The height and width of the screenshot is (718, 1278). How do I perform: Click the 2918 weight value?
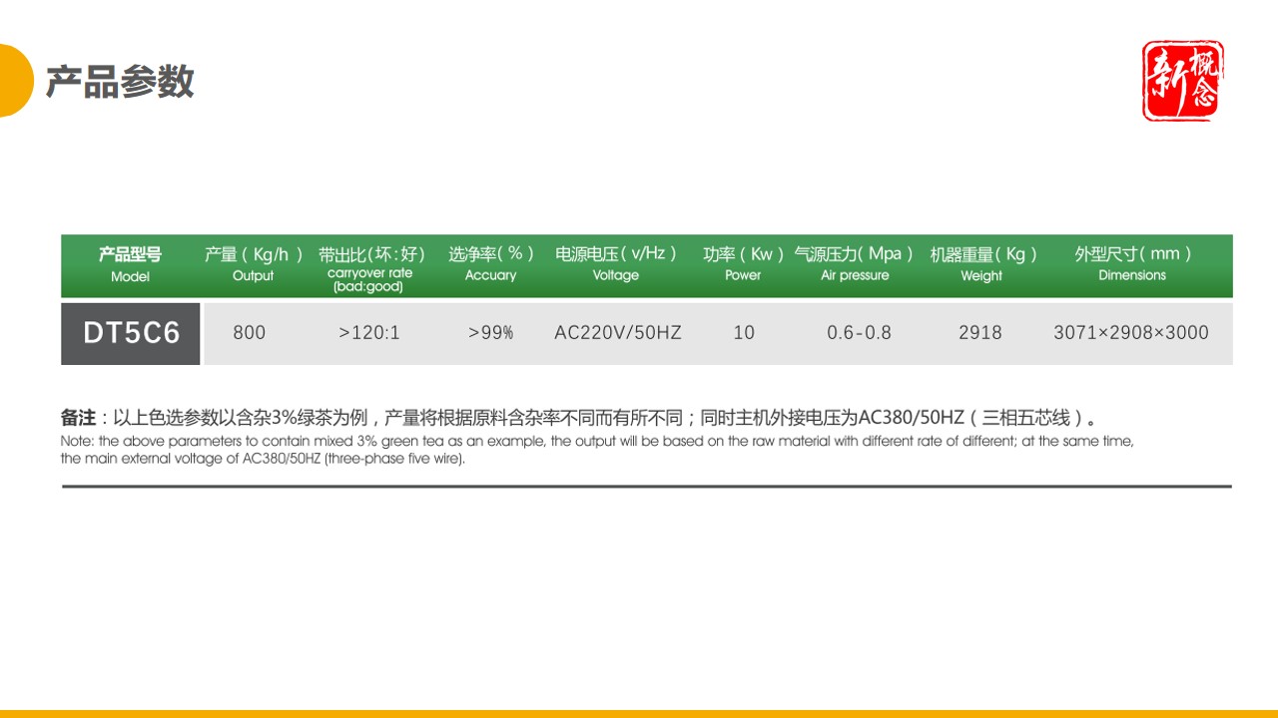(x=980, y=332)
